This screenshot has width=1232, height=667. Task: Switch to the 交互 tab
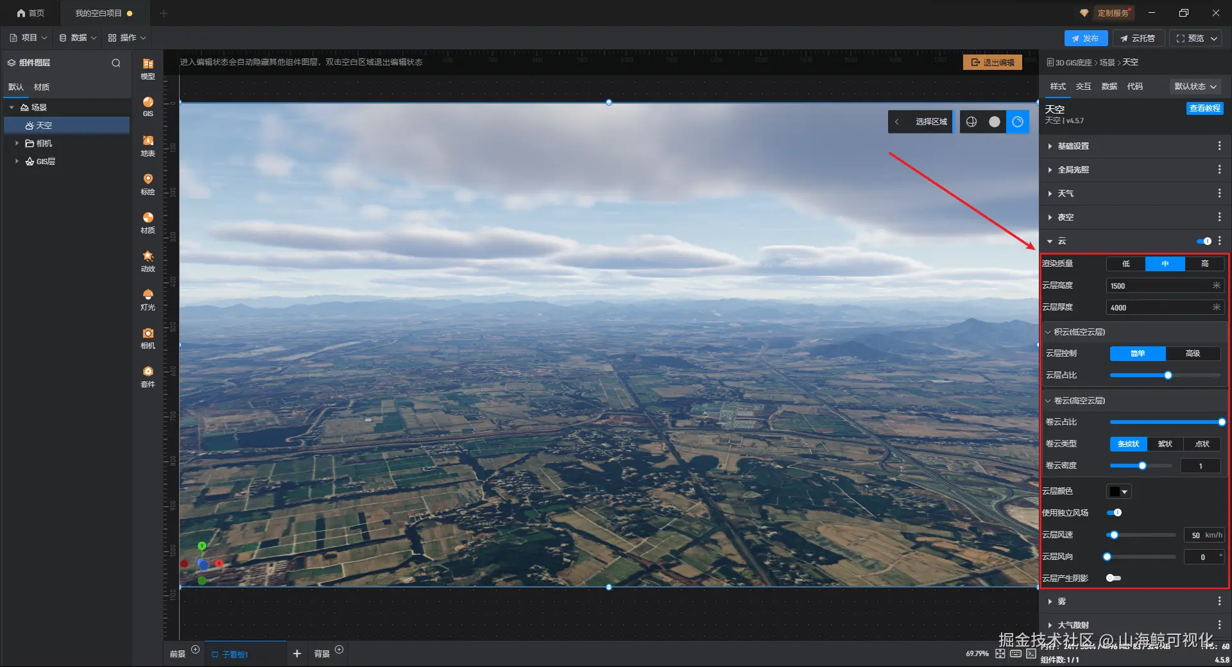pyautogui.click(x=1084, y=87)
